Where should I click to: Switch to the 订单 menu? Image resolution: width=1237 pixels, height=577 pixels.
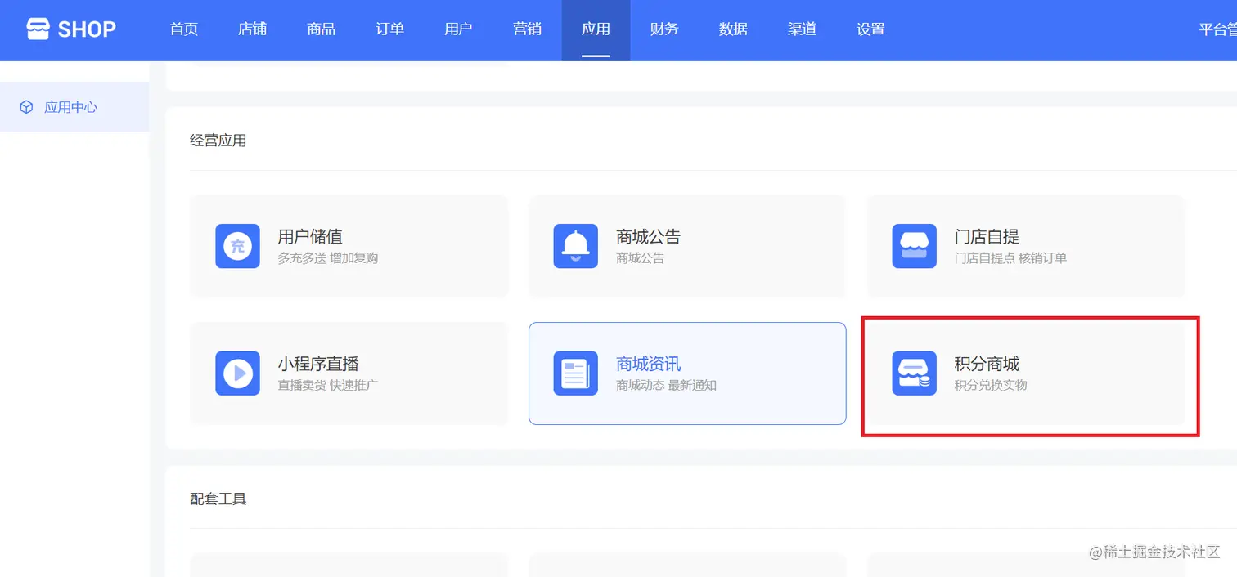coord(390,29)
